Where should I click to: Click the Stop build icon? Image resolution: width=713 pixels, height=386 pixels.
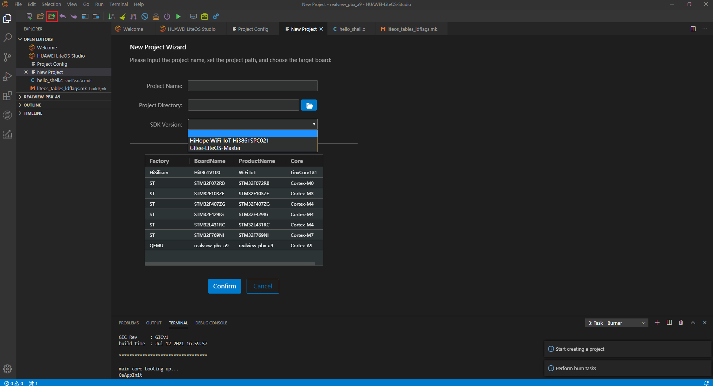coord(145,16)
